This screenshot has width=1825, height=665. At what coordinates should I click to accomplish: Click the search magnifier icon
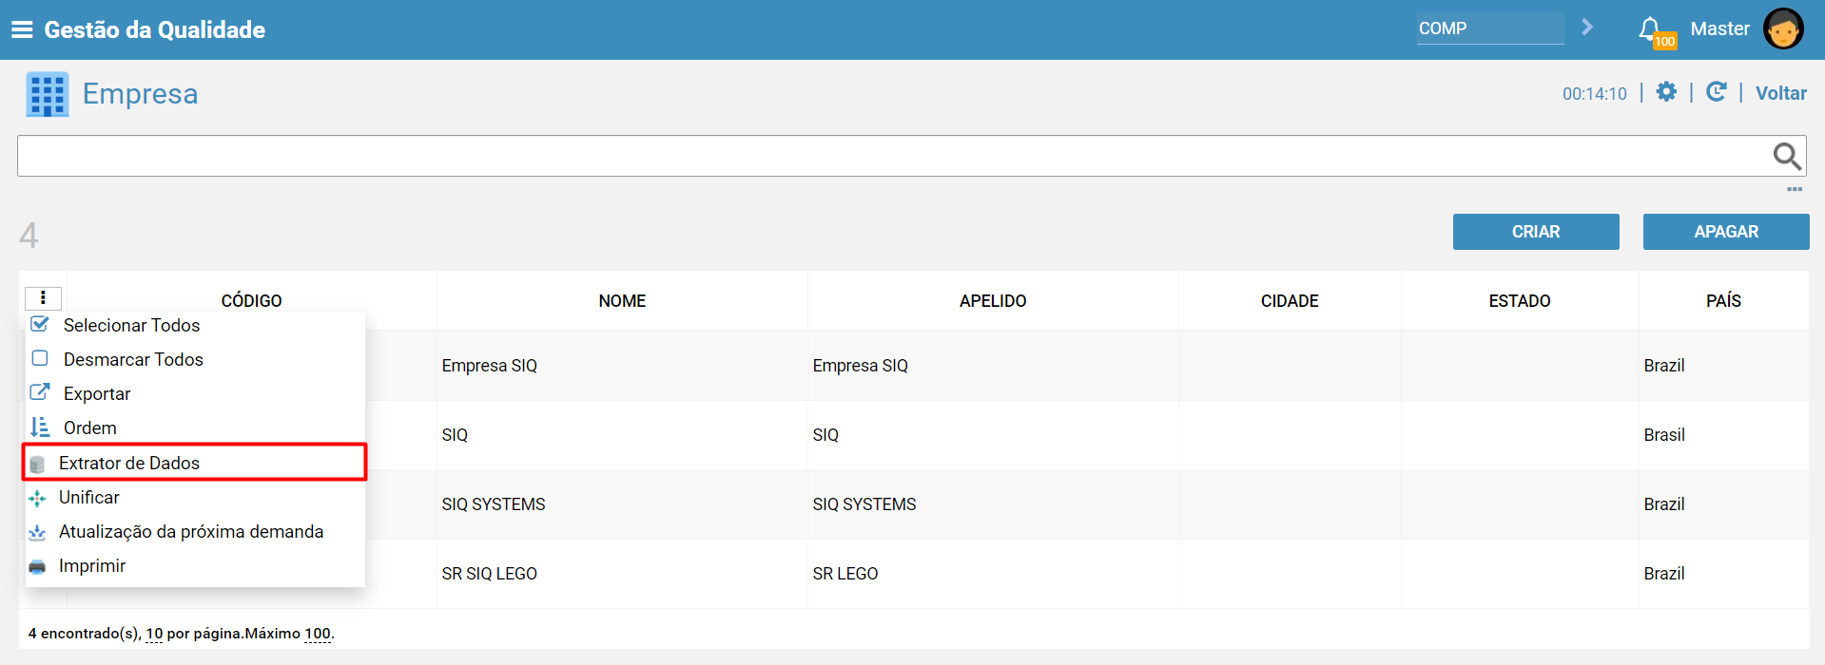(1787, 156)
